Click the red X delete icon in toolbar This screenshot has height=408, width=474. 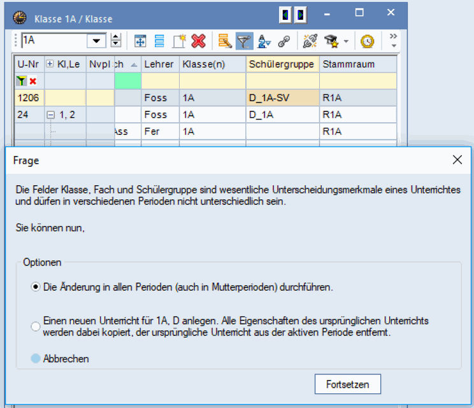[198, 41]
